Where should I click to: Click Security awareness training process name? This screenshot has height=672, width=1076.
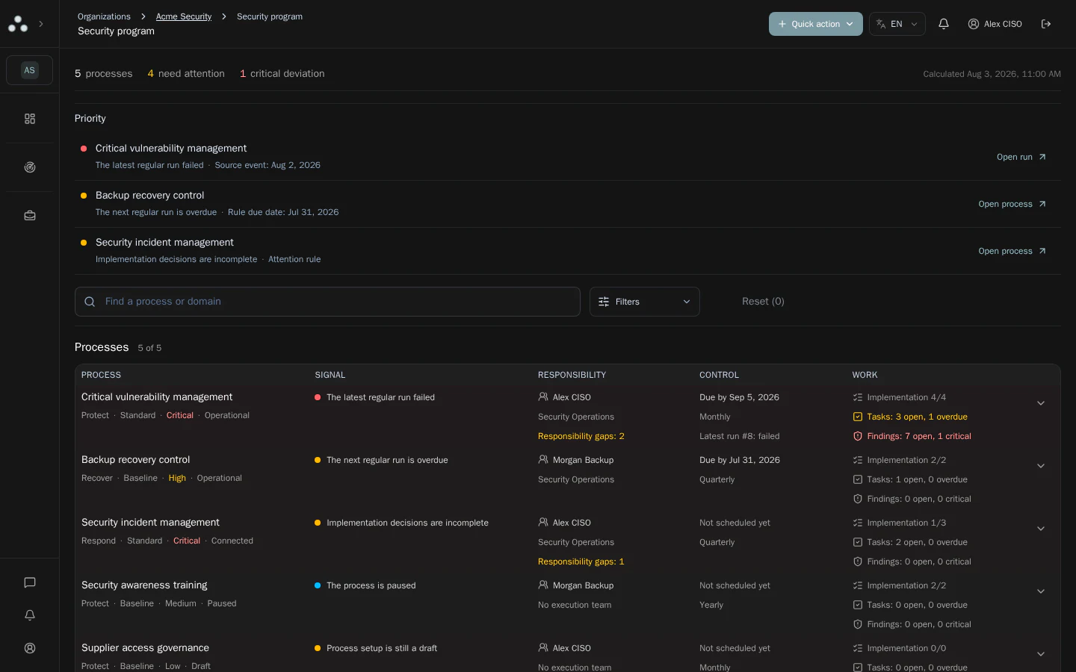144,585
